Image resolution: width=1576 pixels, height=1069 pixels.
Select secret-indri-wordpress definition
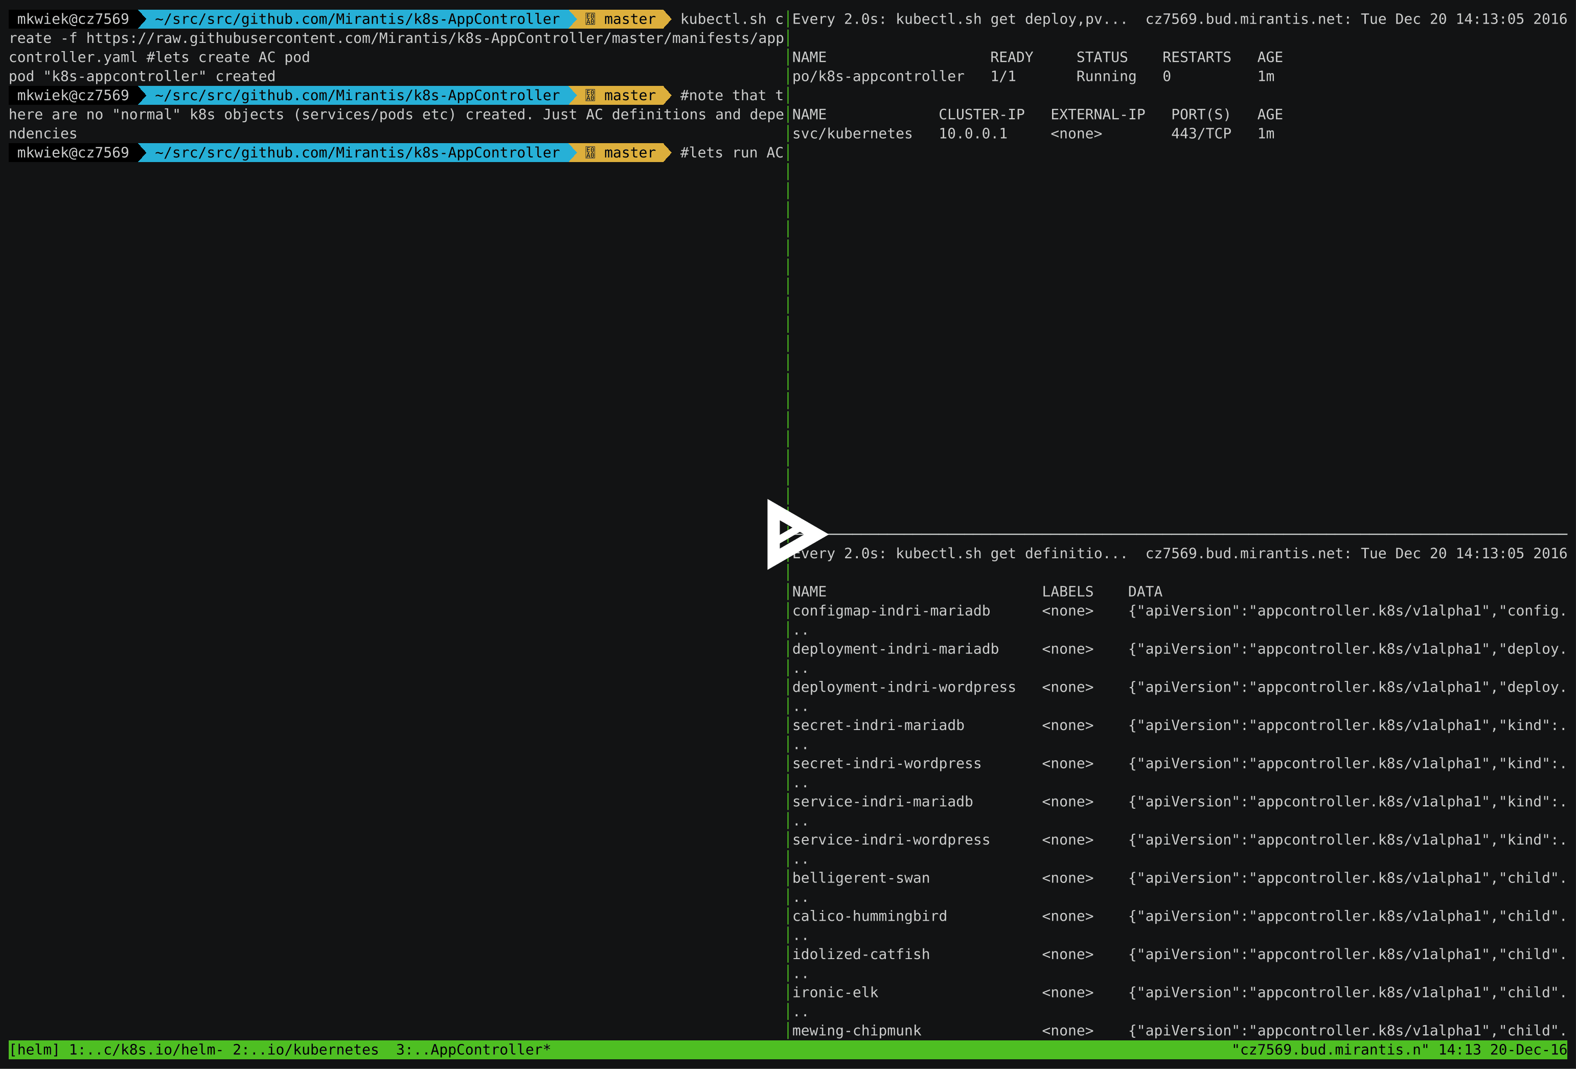pos(886,763)
